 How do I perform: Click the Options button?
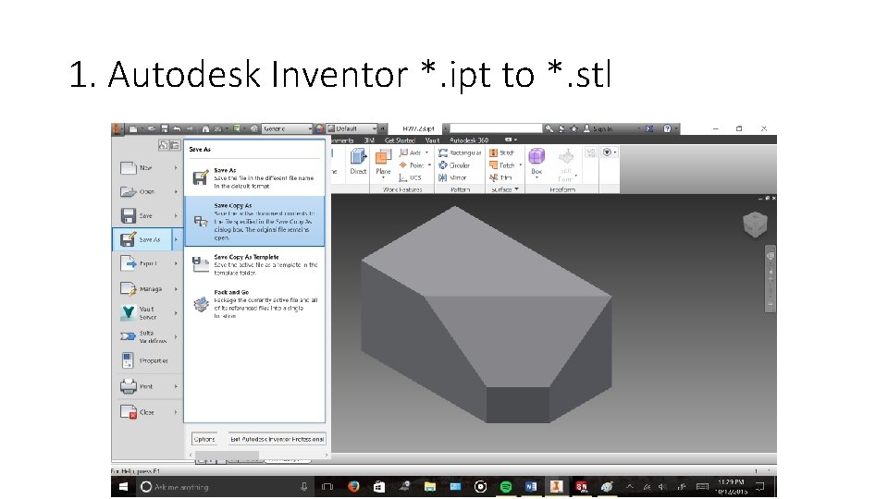coord(203,439)
